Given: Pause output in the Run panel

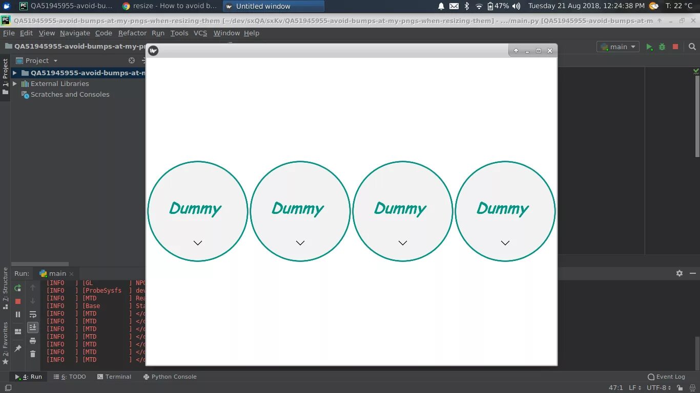Looking at the screenshot, I should (18, 315).
